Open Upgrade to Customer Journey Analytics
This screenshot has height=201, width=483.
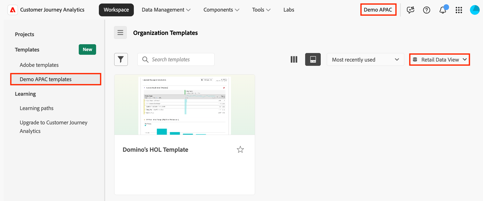(54, 127)
